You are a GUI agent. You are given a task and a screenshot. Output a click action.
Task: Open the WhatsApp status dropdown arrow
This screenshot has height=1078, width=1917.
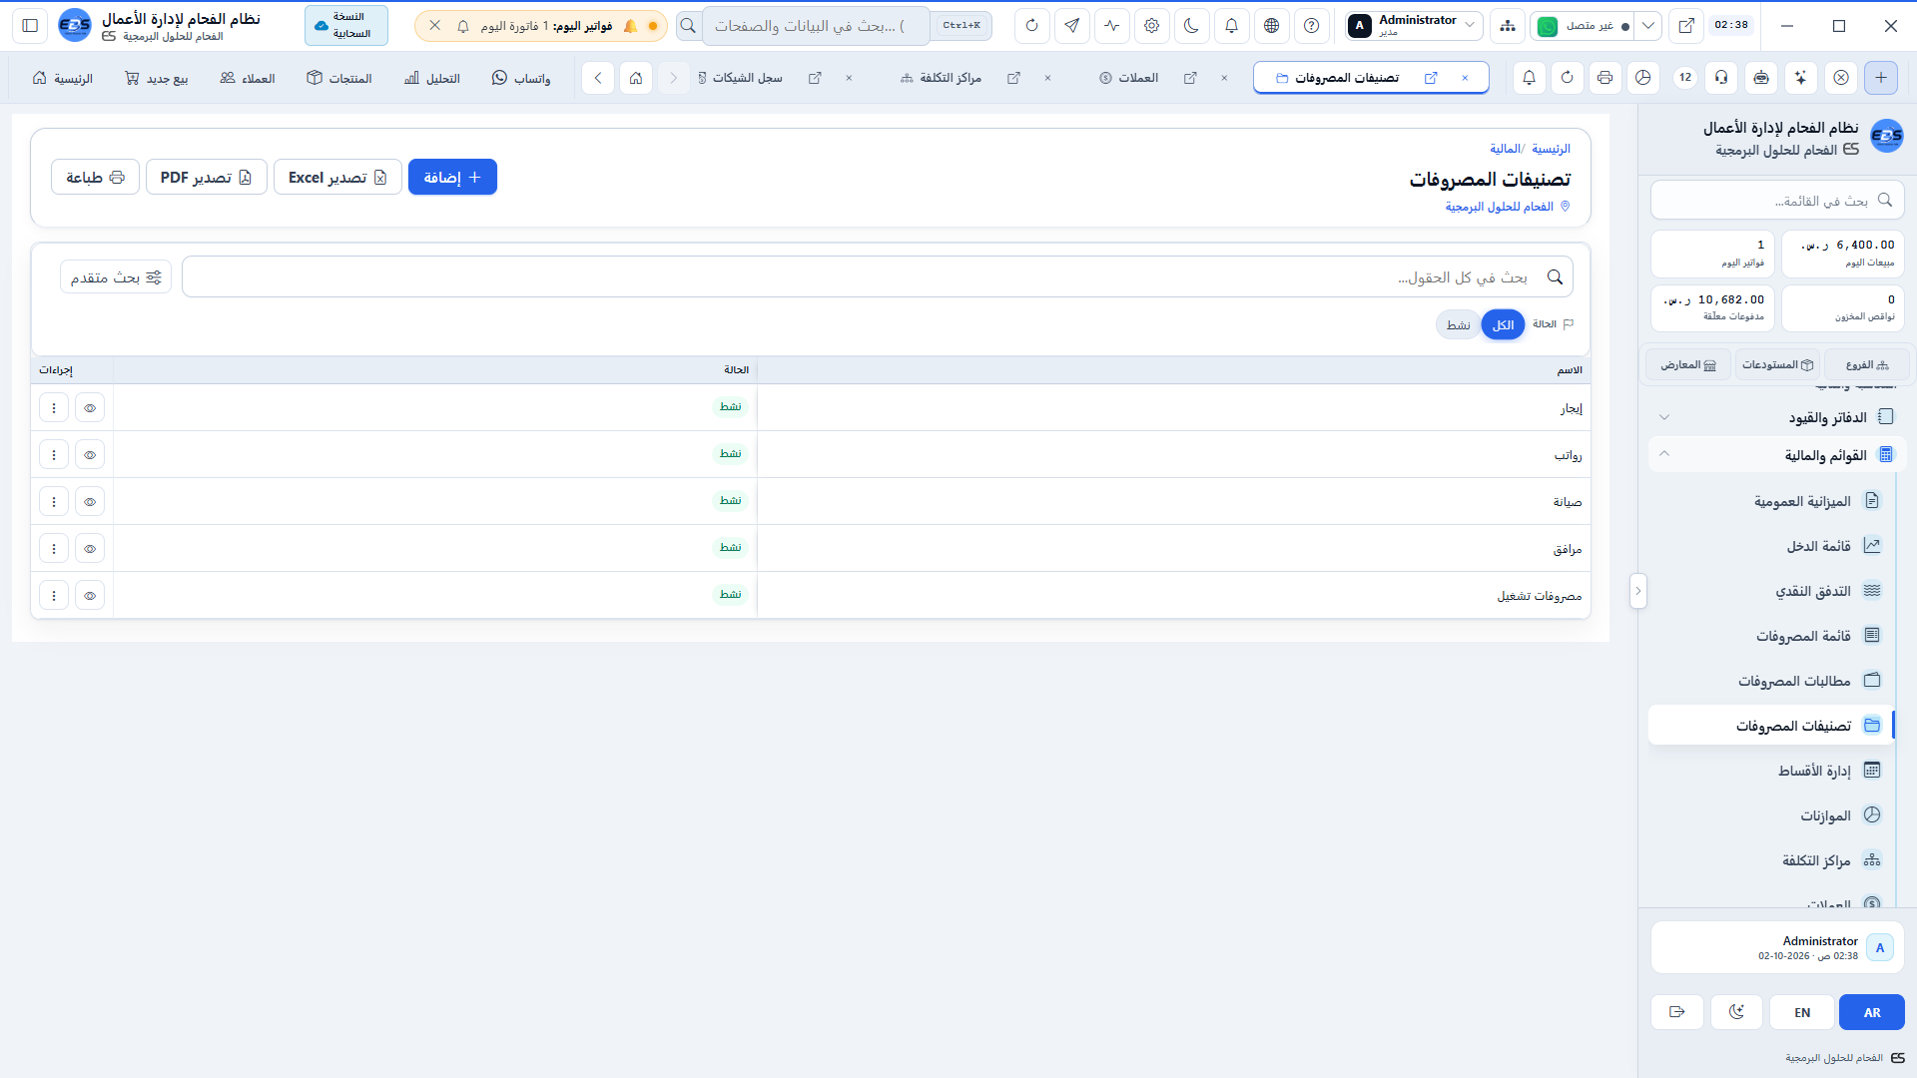click(x=1648, y=26)
